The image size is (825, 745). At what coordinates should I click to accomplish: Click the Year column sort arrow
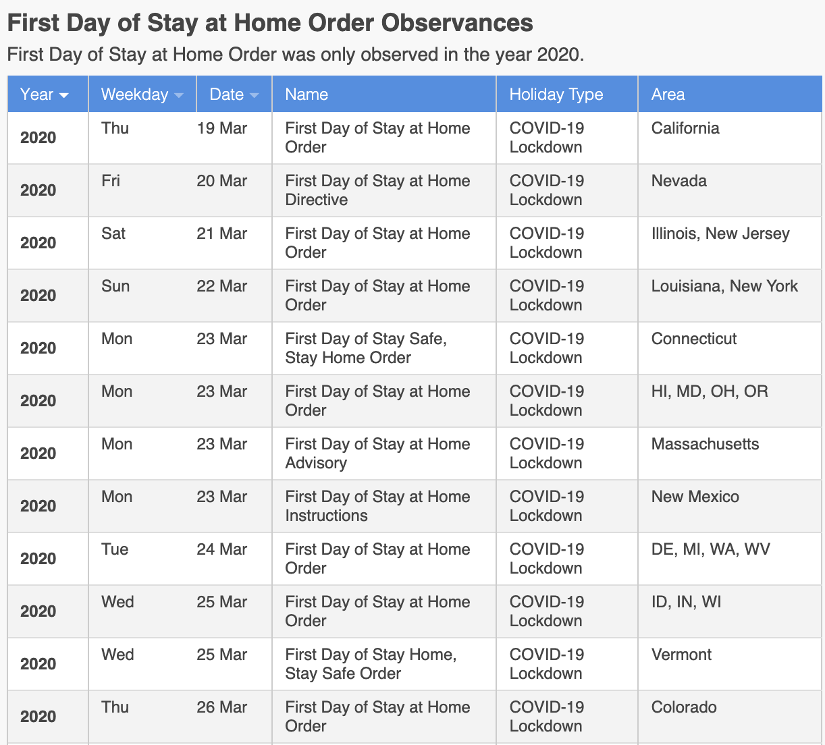(x=64, y=95)
